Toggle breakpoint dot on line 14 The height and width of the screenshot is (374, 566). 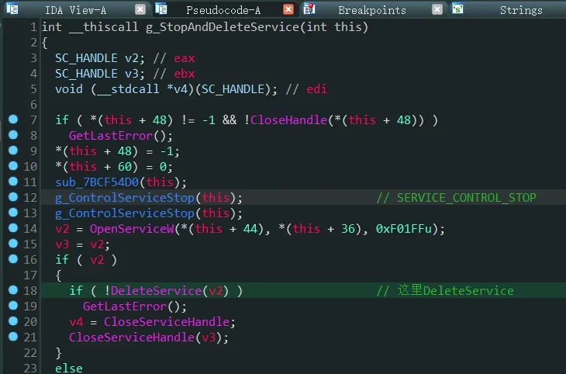pyautogui.click(x=13, y=228)
